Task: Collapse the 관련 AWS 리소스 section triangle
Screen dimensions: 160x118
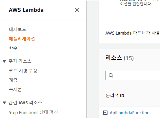Action: point(4,103)
